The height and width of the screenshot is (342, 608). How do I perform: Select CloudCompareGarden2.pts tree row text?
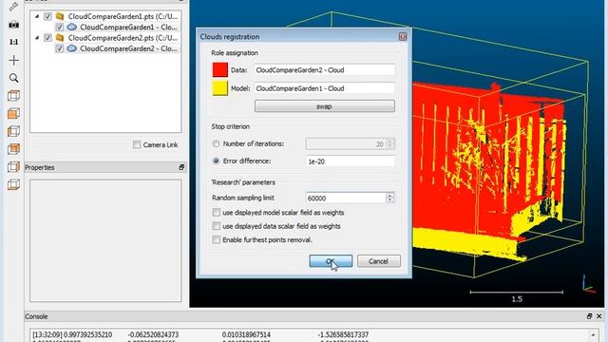click(x=123, y=38)
